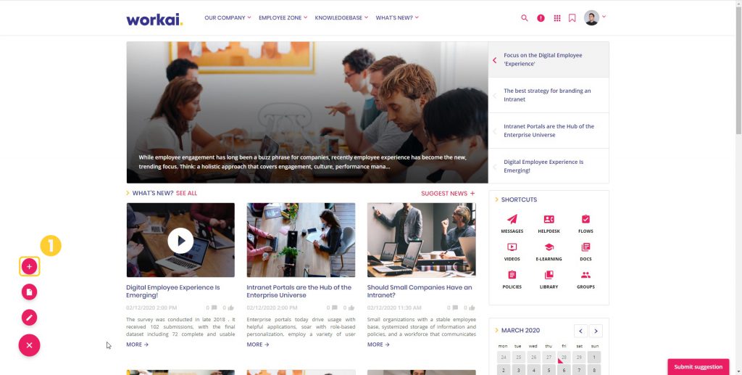Viewport: 742px width, 375px height.
Task: Expand the Our Company menu
Action: (x=228, y=18)
